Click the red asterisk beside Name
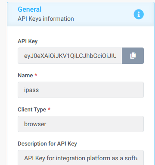The width and height of the screenshot is (155, 165). pos(36,75)
